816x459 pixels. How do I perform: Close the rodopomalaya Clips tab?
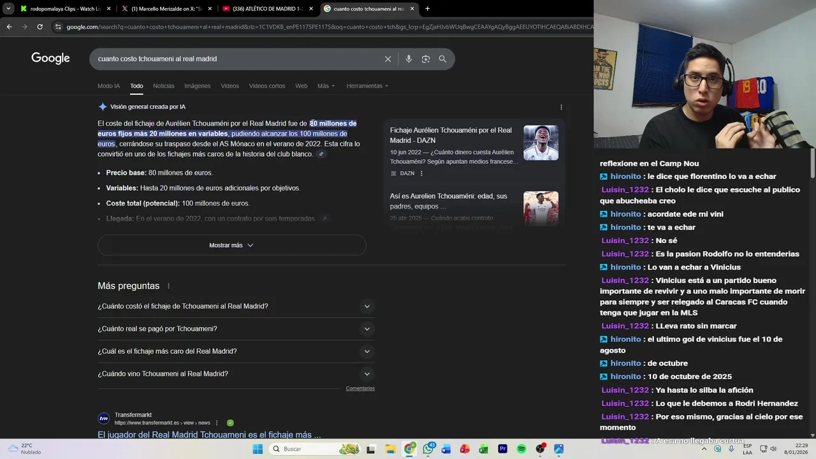[x=108, y=9]
